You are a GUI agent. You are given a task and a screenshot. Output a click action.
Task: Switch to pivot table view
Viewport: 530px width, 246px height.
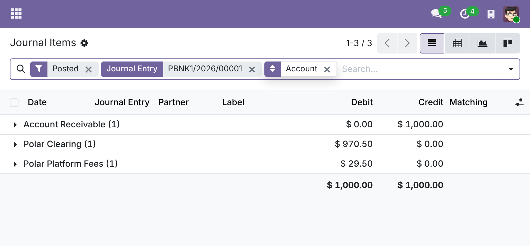tap(457, 43)
